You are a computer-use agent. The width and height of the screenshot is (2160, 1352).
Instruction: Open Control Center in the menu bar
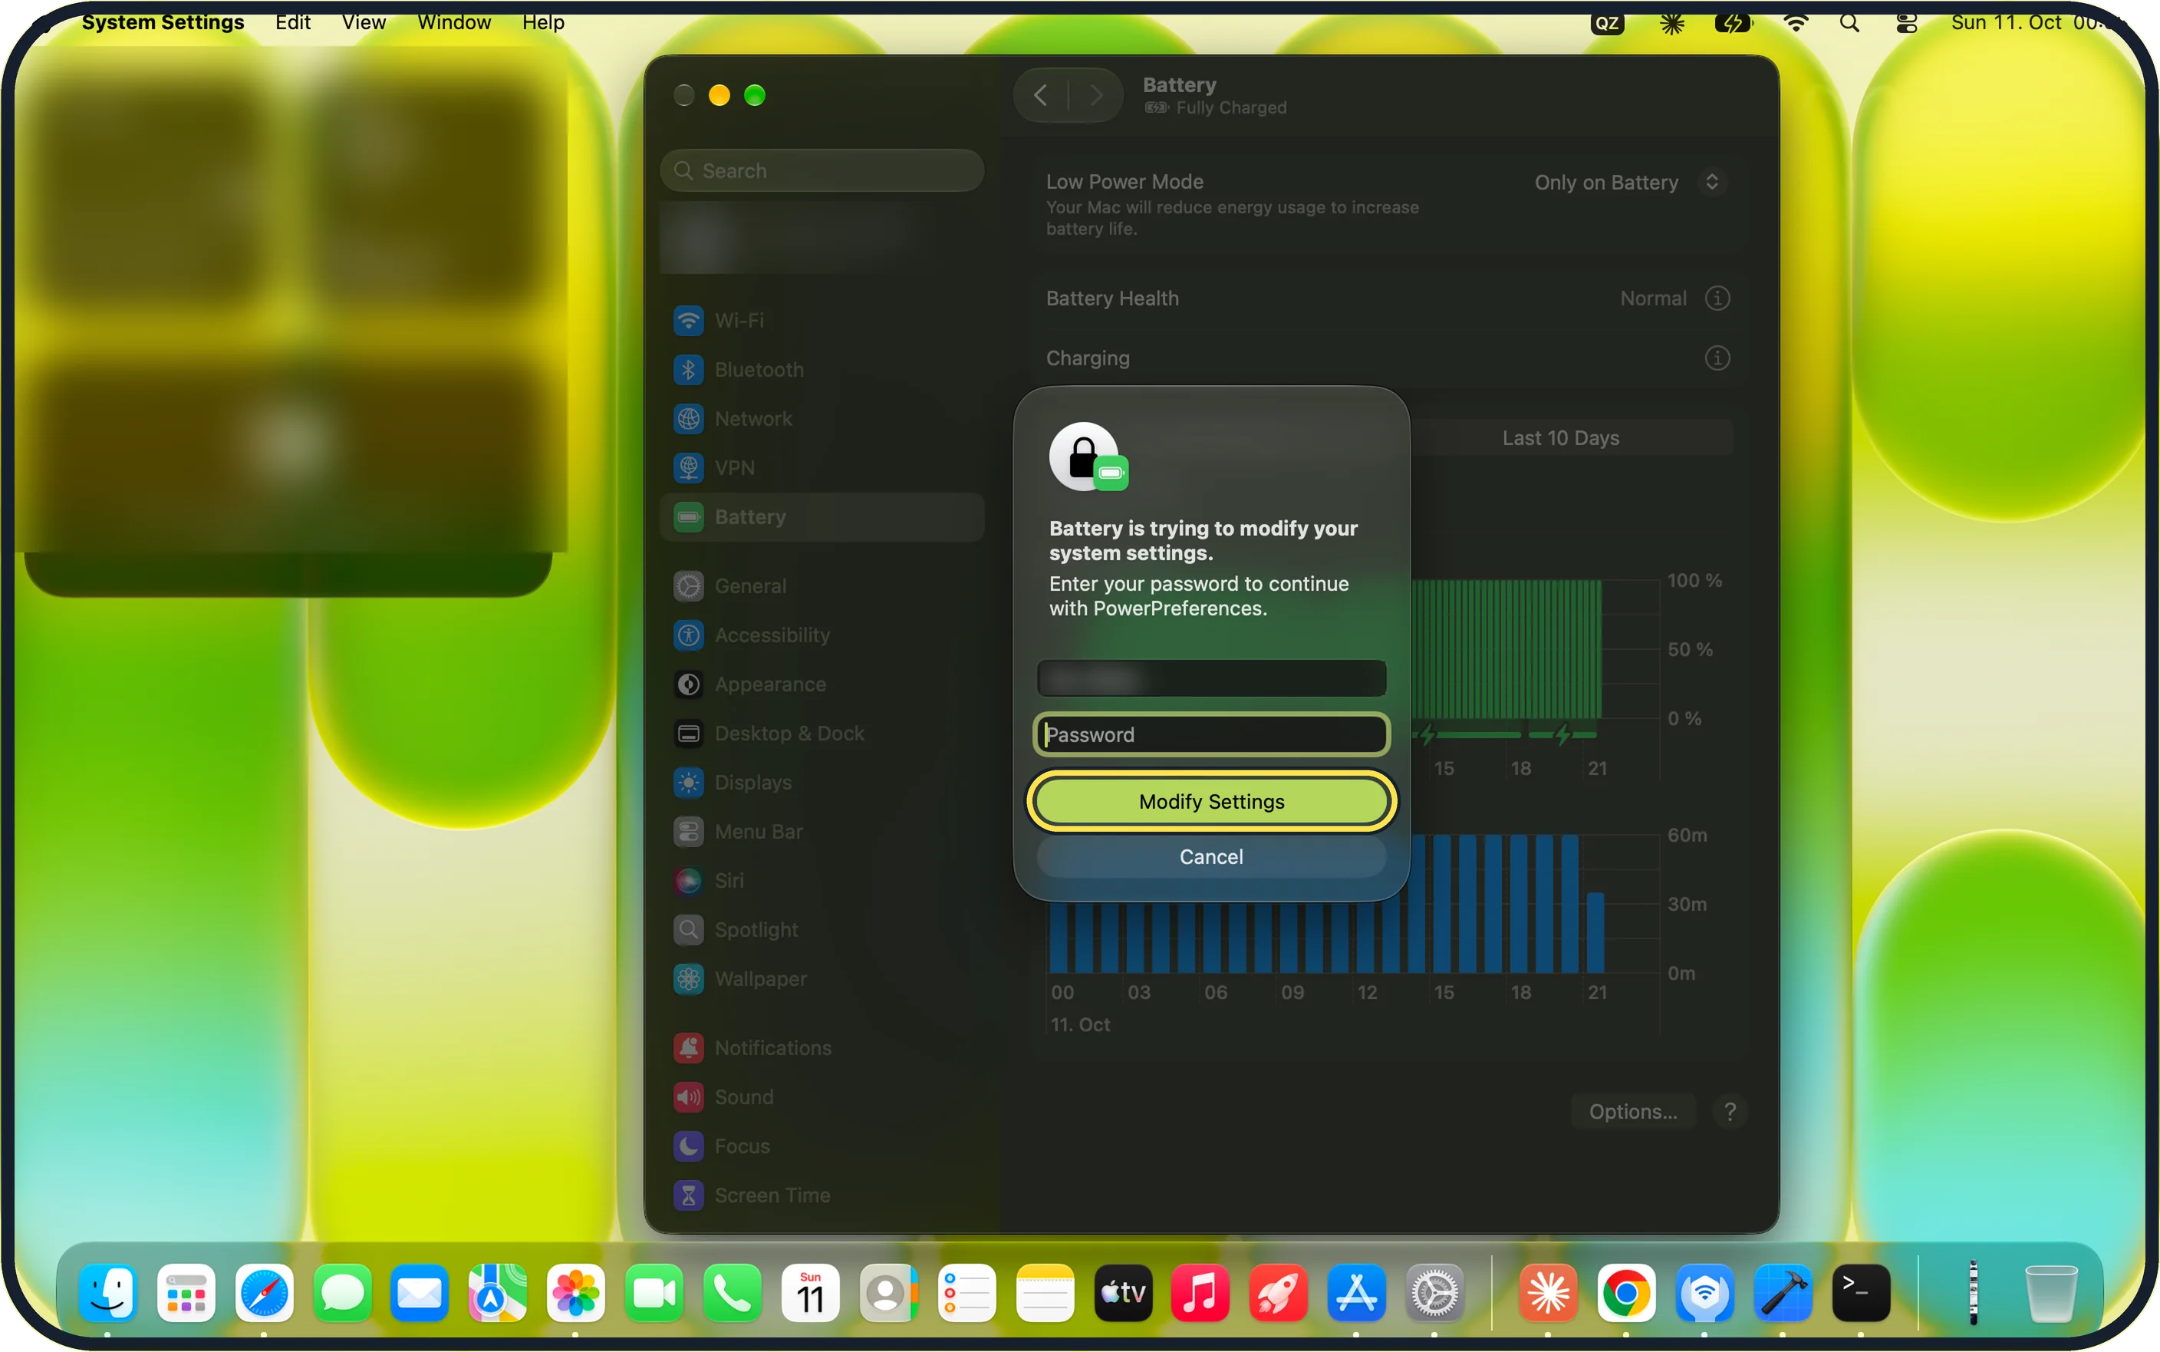click(1906, 23)
